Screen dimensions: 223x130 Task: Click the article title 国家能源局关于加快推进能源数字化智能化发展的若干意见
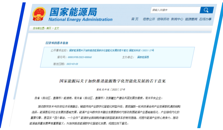click(x=112, y=81)
